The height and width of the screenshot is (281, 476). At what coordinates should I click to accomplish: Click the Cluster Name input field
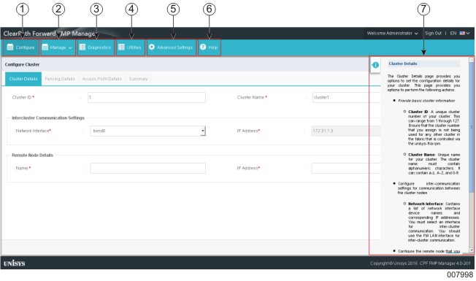tap(346, 97)
